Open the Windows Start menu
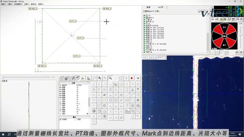244x137 pixels. click(3, 134)
